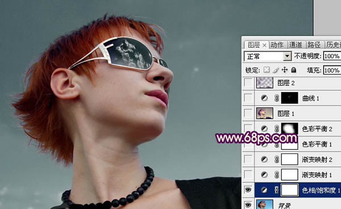Click the 填充 100% fill field
The width and height of the screenshot is (341, 209).
coord(332,70)
